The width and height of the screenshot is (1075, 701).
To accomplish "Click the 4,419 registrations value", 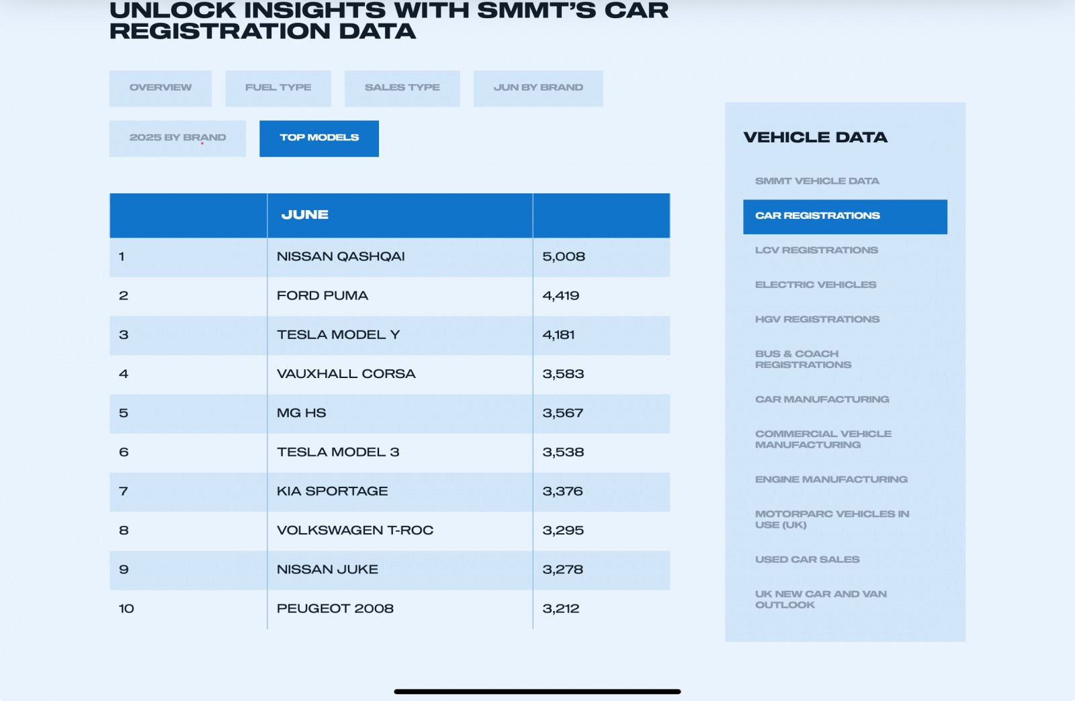I will coord(561,296).
